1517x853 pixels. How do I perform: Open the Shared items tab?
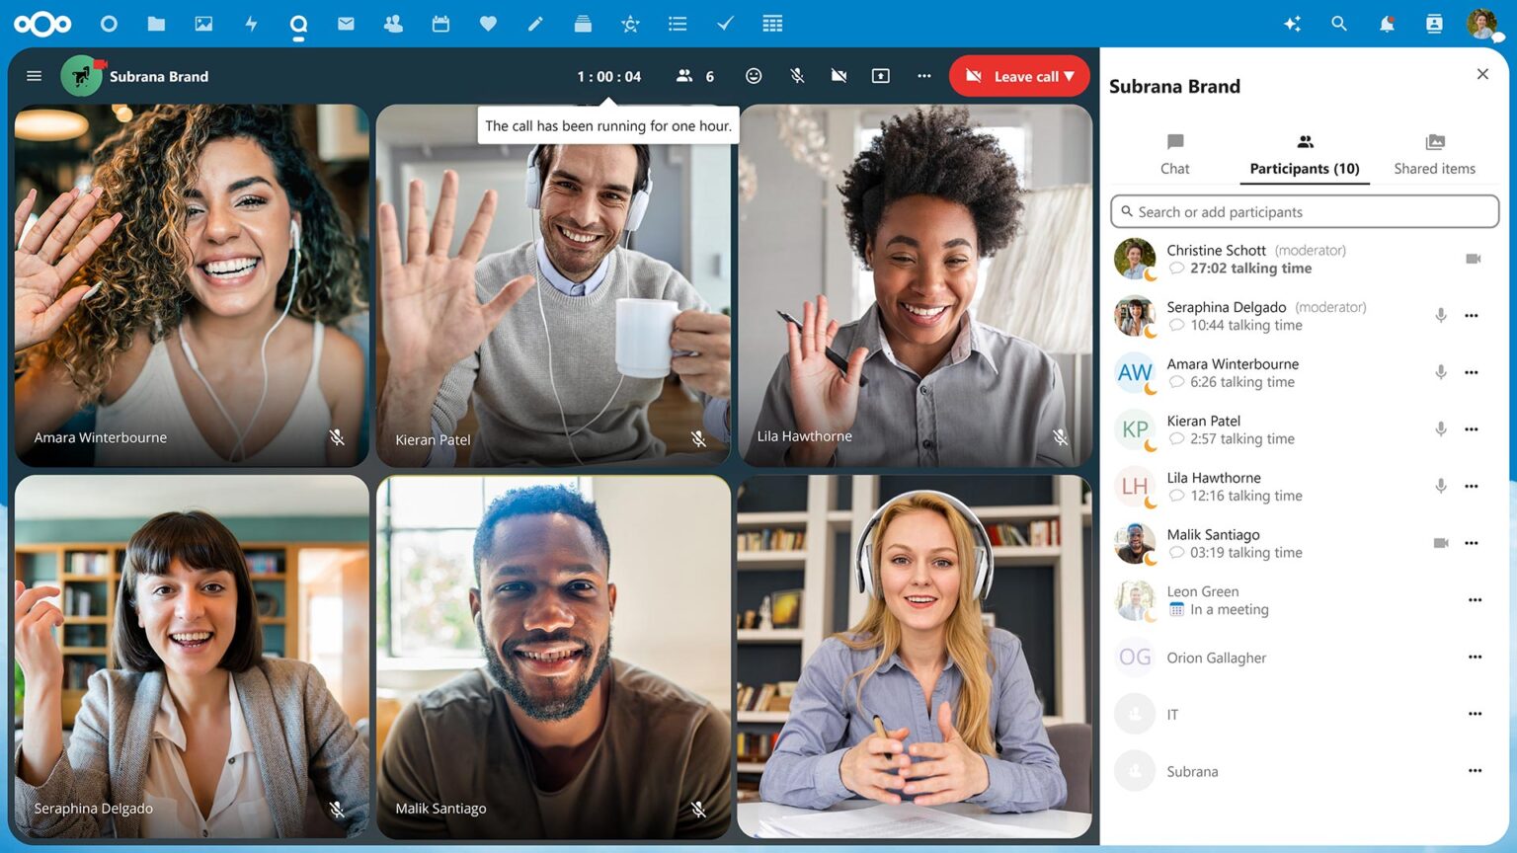[x=1434, y=153]
